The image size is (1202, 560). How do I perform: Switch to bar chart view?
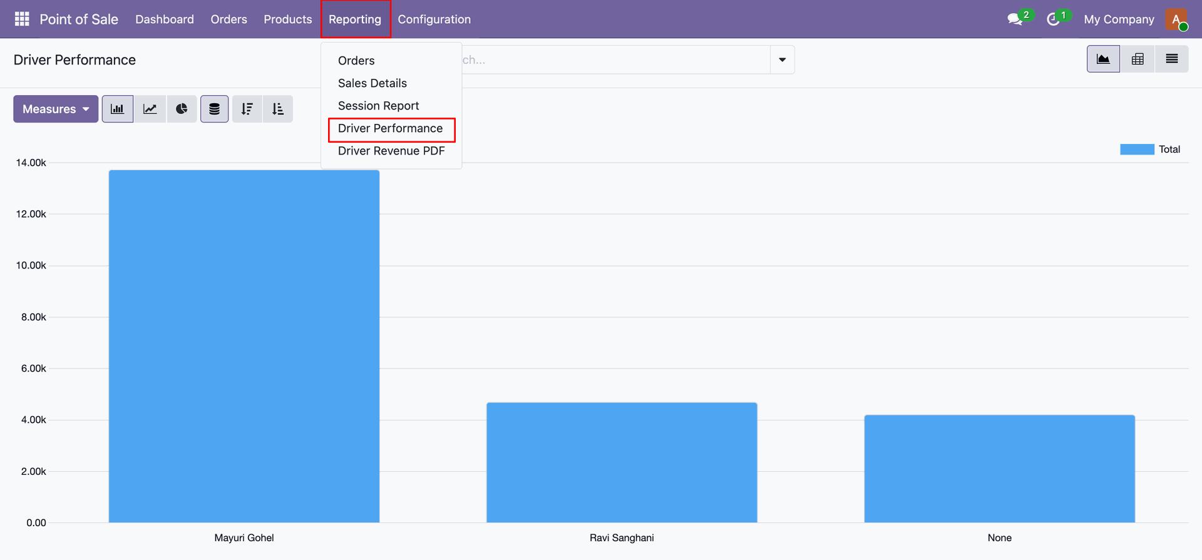(118, 109)
